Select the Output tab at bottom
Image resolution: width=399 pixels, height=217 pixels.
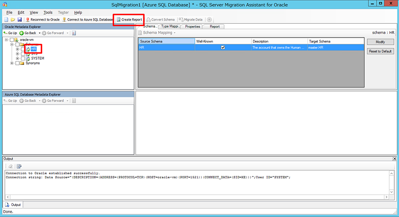(x=13, y=205)
